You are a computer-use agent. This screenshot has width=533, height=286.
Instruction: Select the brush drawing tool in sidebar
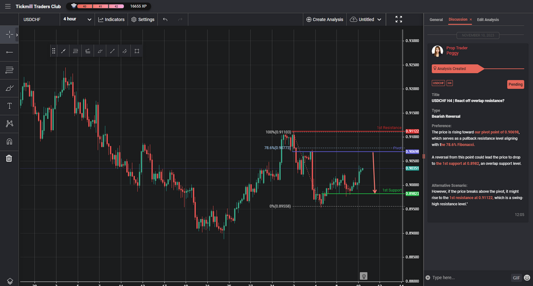tap(9, 88)
